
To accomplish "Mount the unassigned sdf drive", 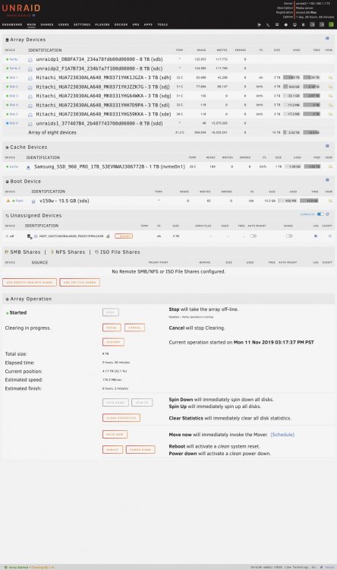I will (124, 236).
